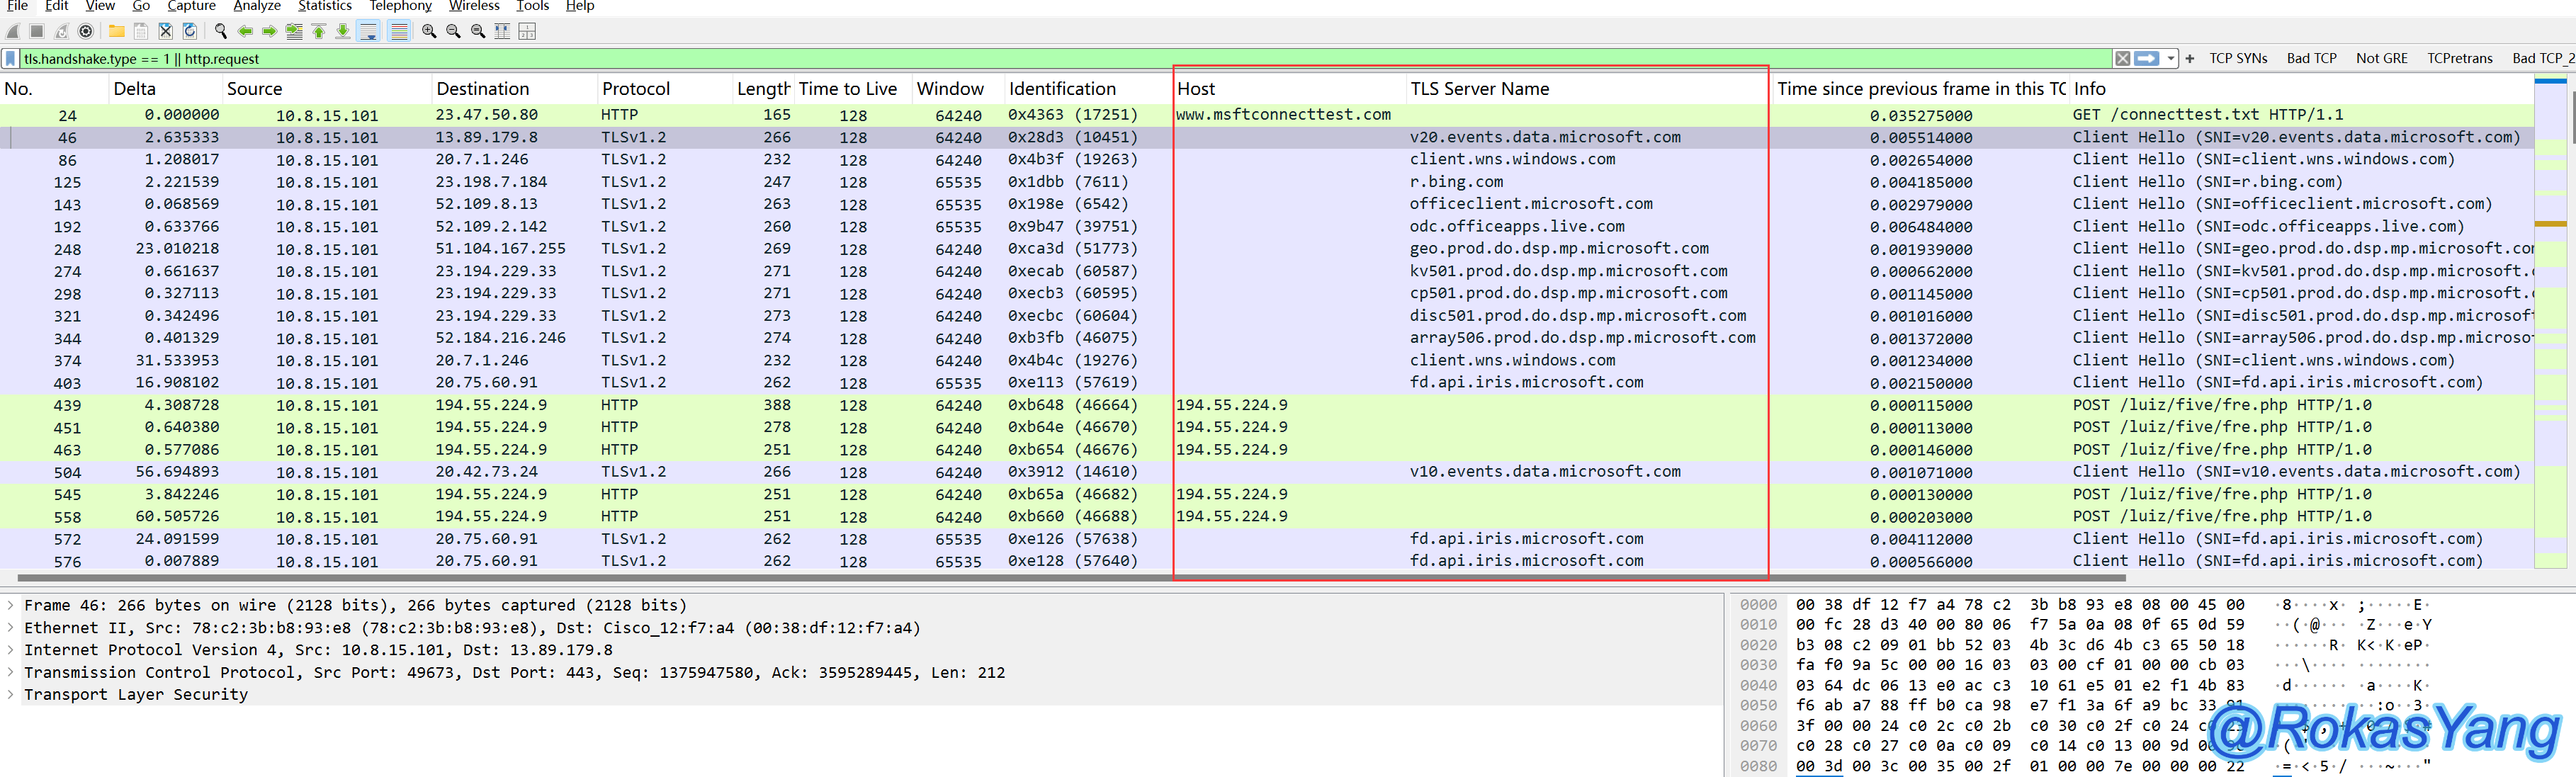Zoom in the packet list text
The height and width of the screenshot is (777, 2576).
429,31
